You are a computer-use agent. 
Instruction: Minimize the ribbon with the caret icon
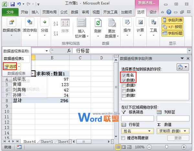click(162, 12)
